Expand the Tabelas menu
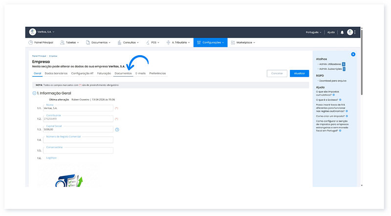 coord(72,43)
